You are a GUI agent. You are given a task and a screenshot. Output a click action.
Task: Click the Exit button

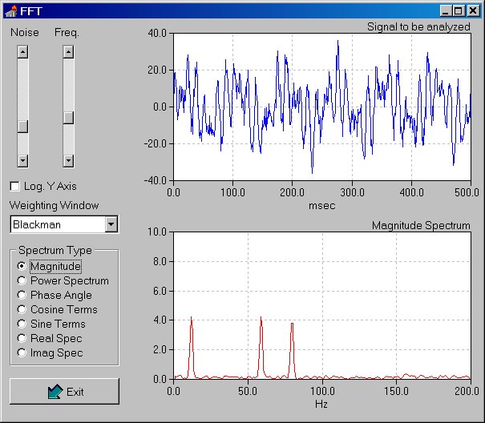[64, 392]
